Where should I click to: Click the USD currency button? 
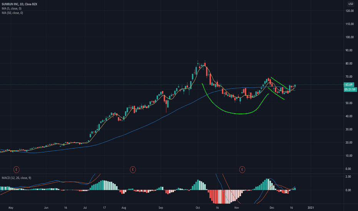[350, 4]
